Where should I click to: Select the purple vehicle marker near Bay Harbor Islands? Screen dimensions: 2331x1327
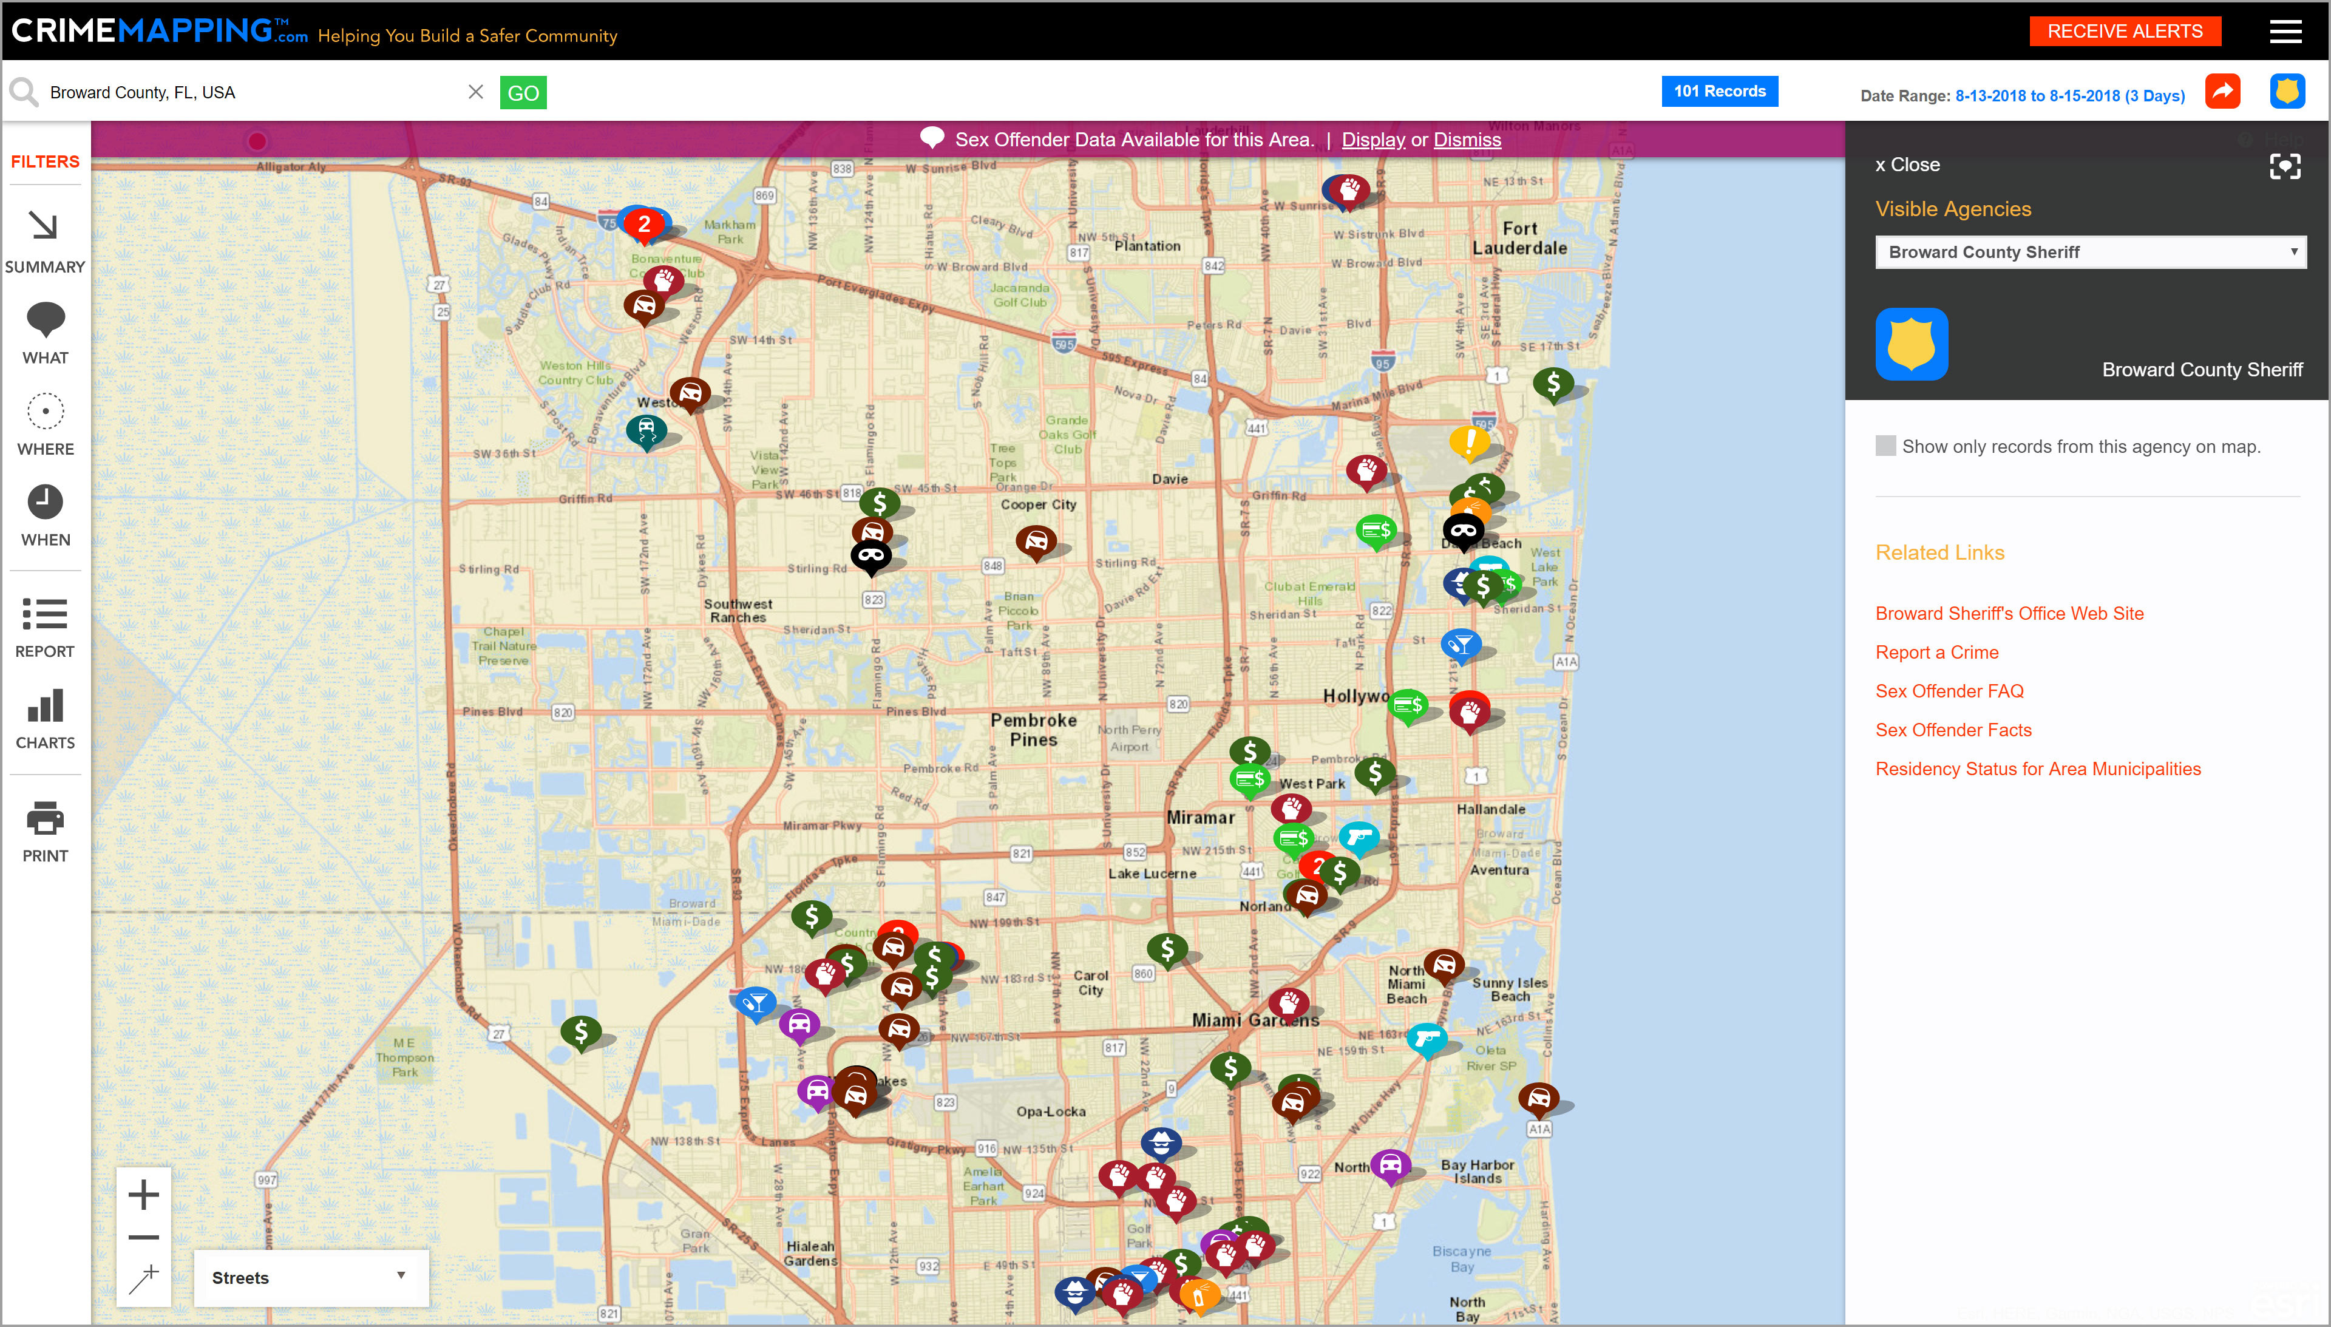pos(1391,1166)
